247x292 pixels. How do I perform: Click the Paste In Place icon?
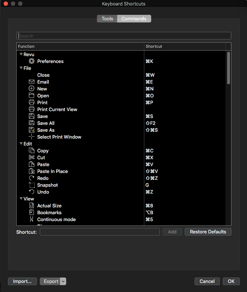(x=31, y=171)
